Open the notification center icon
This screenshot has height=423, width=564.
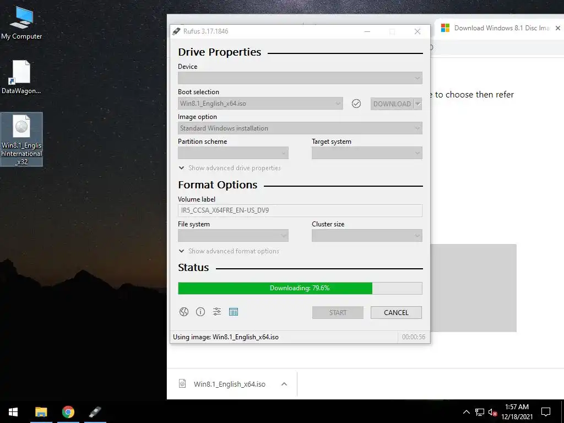(546, 412)
